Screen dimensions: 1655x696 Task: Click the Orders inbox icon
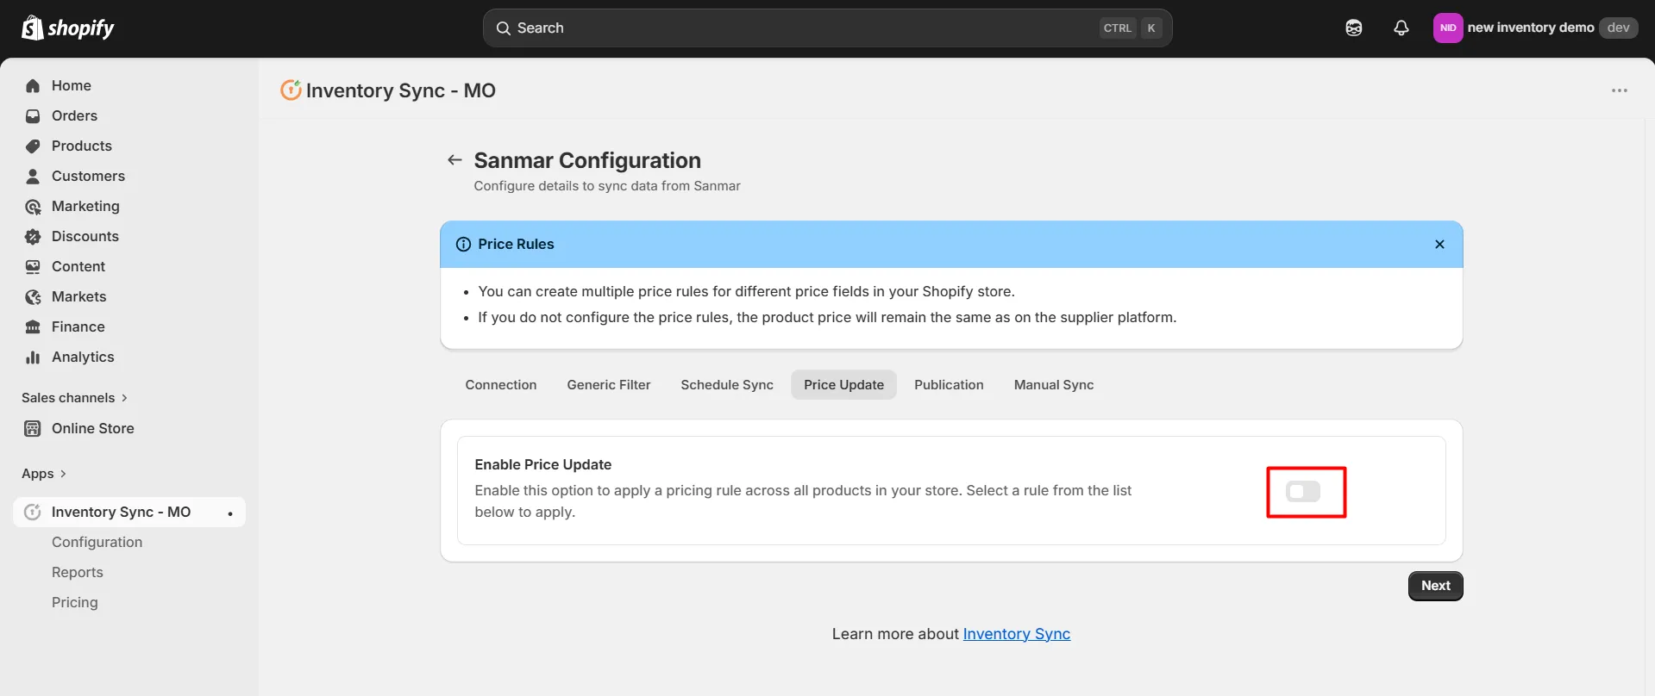[x=33, y=116]
